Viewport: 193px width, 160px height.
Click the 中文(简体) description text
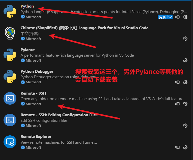30,34
